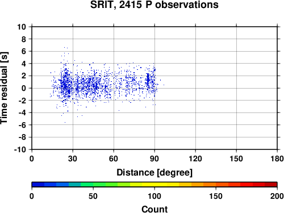The image size is (284, 213).
Task: Select the yellow section of the colorbar
Action: point(154,185)
